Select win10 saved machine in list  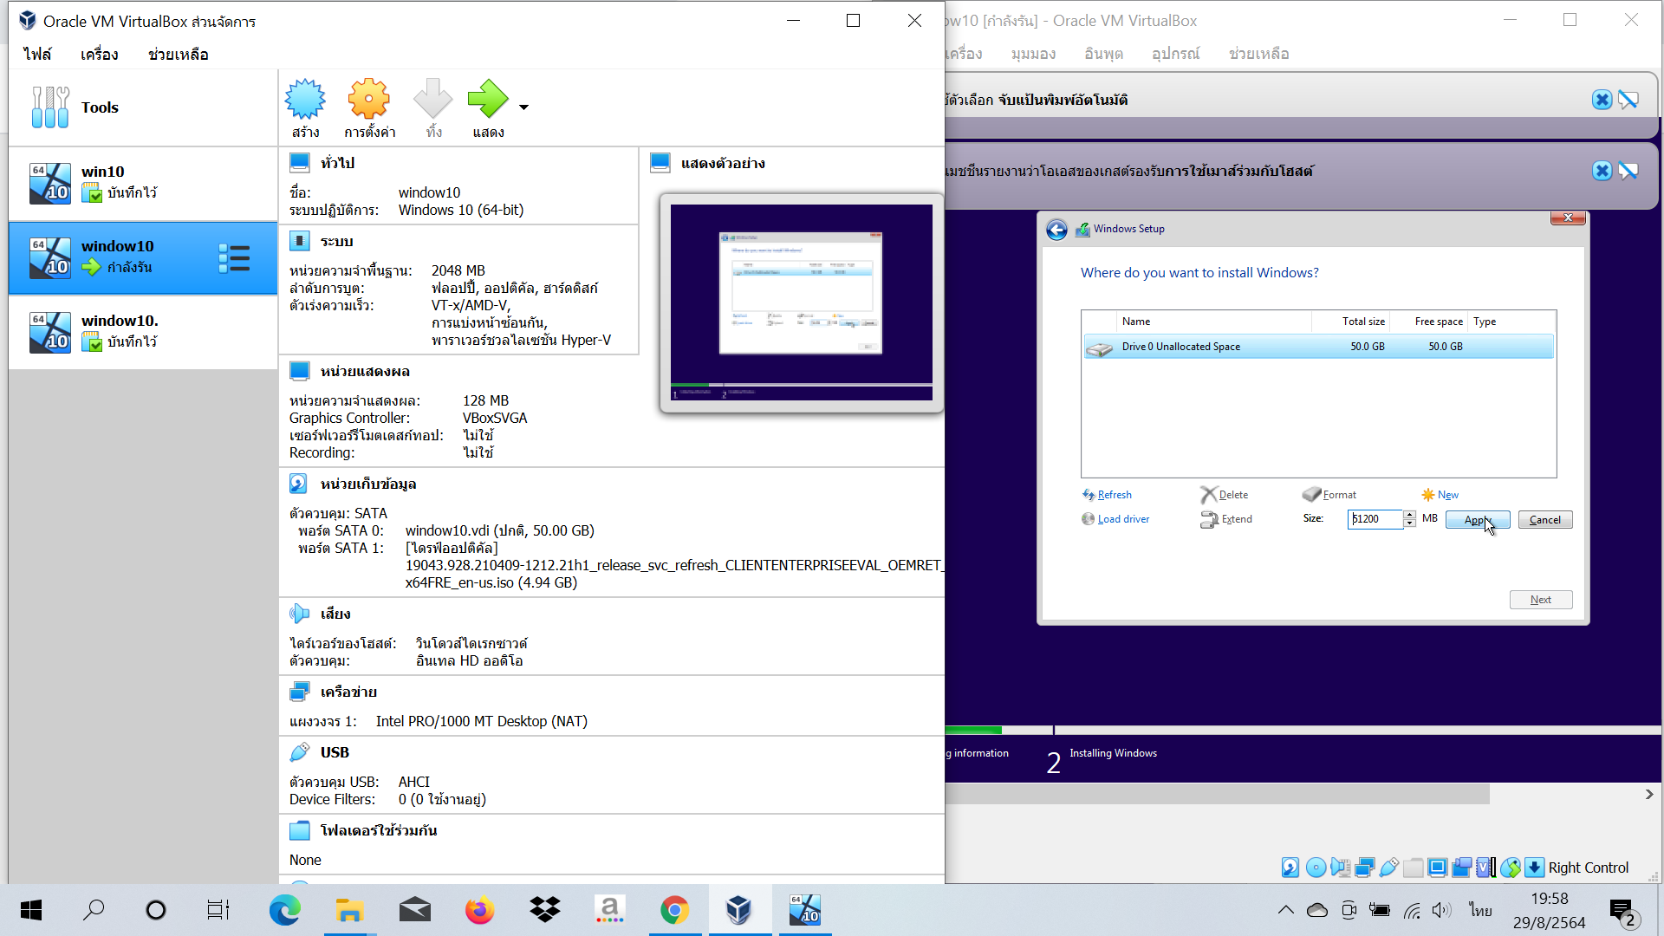click(143, 183)
